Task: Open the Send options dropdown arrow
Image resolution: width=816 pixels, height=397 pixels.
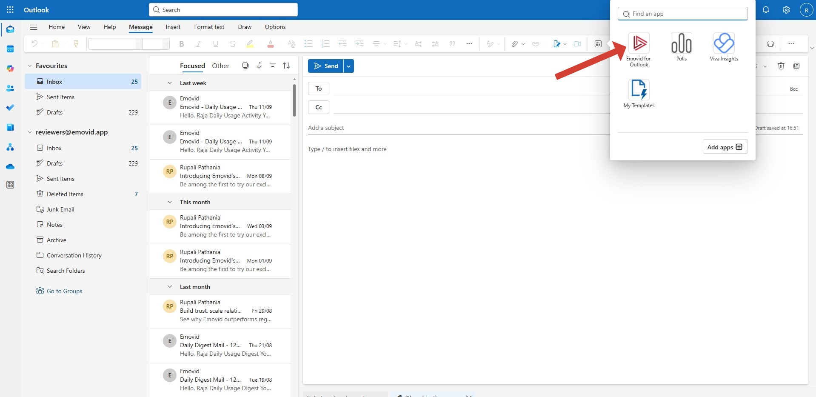Action: coord(348,66)
